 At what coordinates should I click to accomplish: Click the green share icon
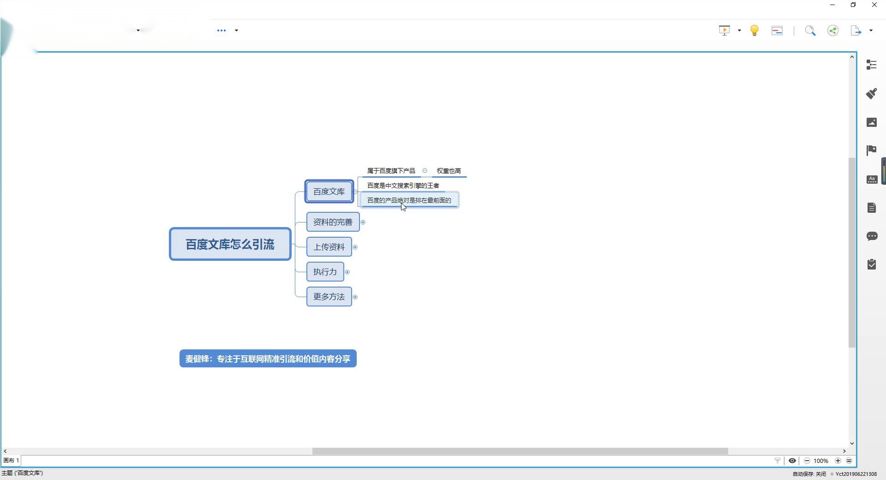click(833, 30)
